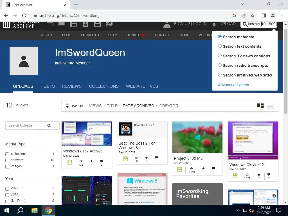Select Search archived web sites option
The image size is (288, 216).
click(220, 75)
